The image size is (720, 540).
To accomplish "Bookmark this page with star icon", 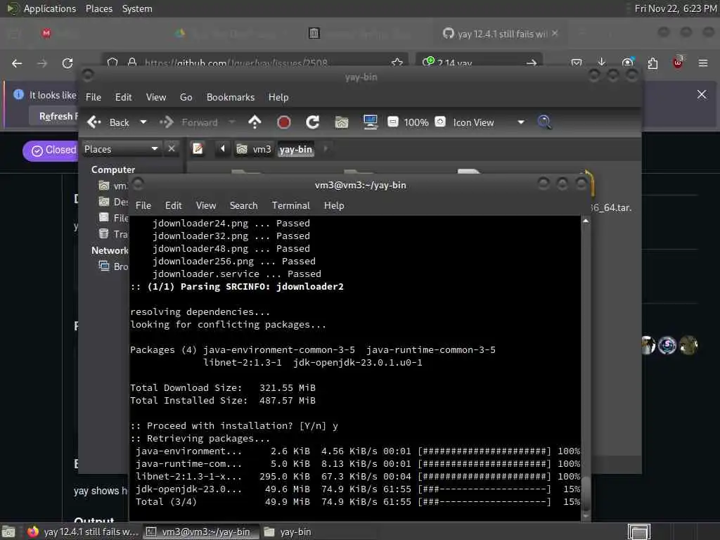I will pos(397,63).
